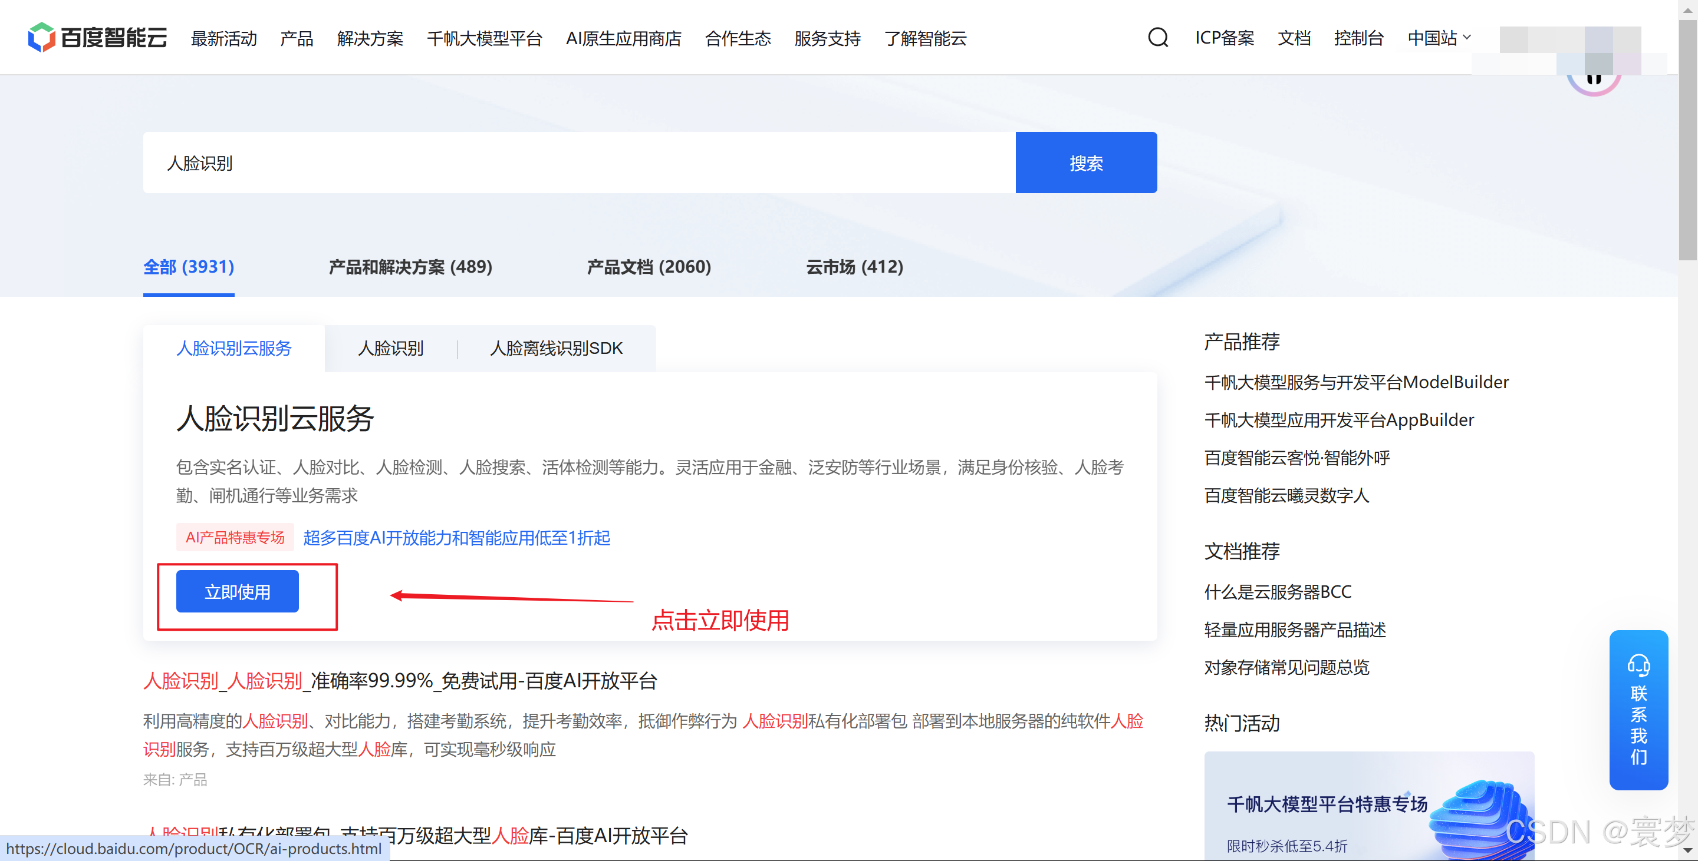Screen dimensions: 1698x861
Task: Open the 人脸识别 准确率99.99% result title
Action: (x=400, y=681)
